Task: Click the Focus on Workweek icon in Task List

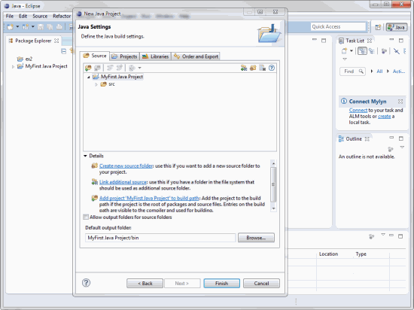Action: [384, 51]
